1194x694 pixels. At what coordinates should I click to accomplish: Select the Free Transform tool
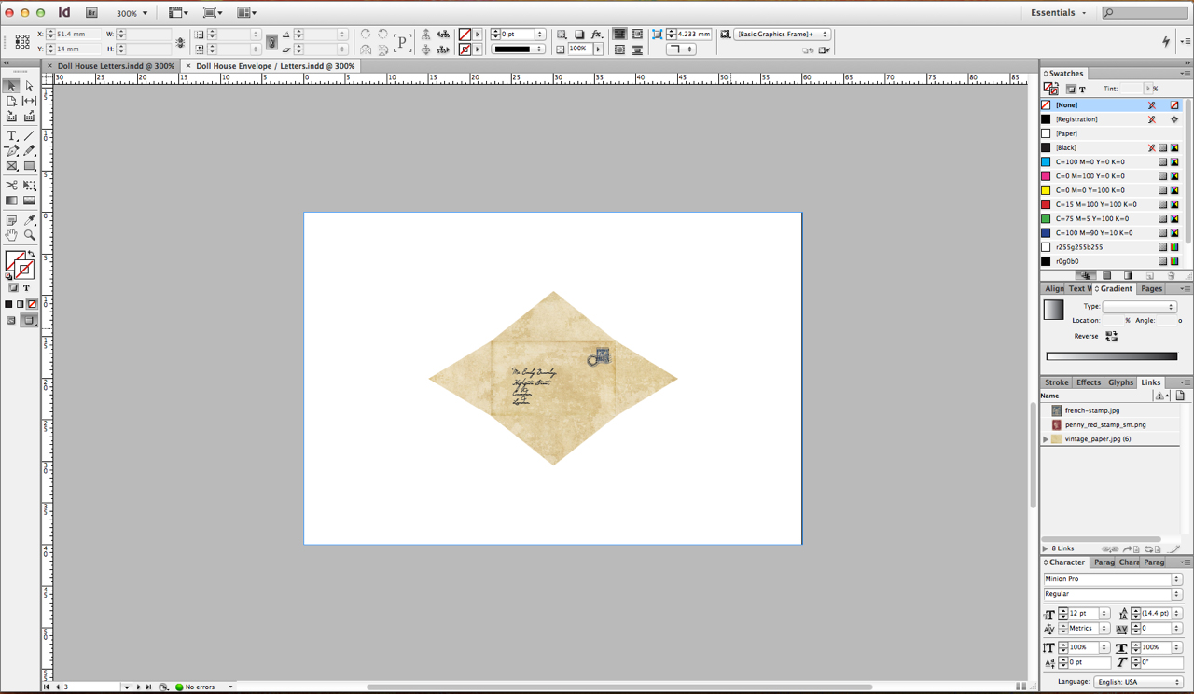29,186
